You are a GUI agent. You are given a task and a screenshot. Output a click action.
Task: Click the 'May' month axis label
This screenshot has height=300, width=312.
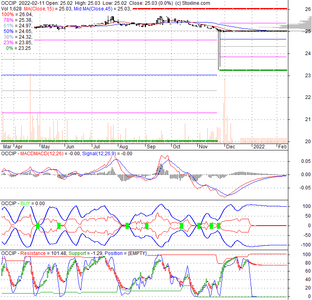tap(45, 147)
